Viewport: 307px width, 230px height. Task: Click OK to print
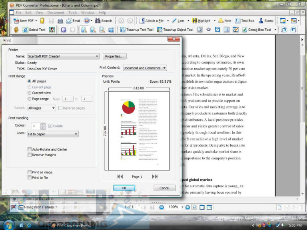coord(124,188)
